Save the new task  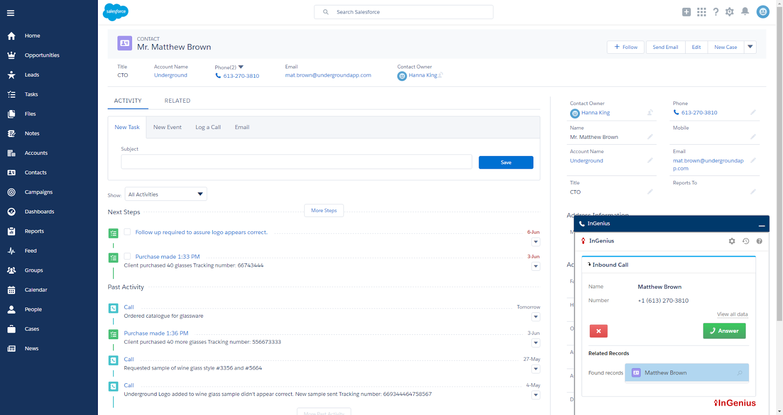(x=506, y=162)
